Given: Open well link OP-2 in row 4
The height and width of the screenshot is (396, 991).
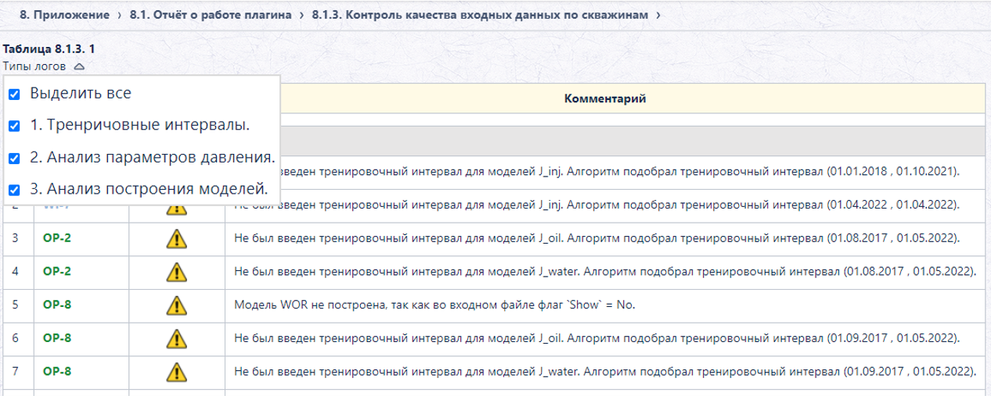Looking at the screenshot, I should pos(57,272).
